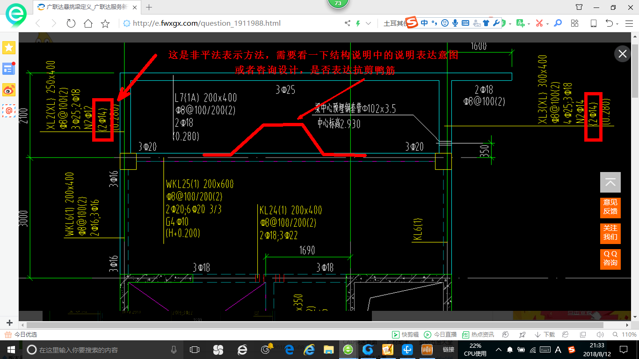Click the mobile phone view icon
The width and height of the screenshot is (639, 359).
(593, 23)
